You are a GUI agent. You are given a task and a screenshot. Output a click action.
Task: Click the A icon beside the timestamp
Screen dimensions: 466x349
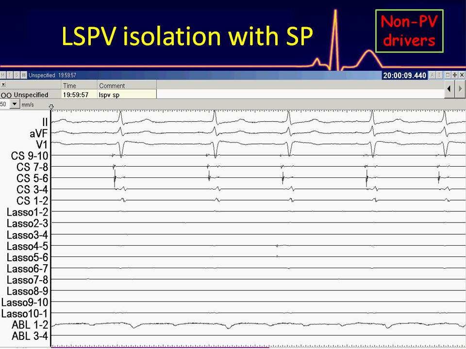pyautogui.click(x=433, y=75)
